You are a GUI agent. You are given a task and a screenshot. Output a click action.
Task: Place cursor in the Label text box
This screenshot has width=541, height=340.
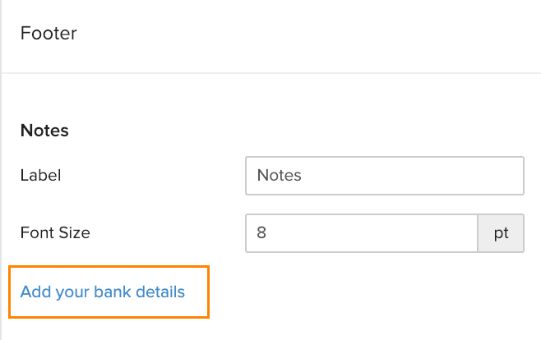(384, 175)
